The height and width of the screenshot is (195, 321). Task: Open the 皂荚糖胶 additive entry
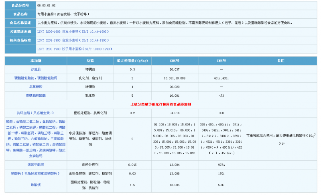click(x=35, y=87)
